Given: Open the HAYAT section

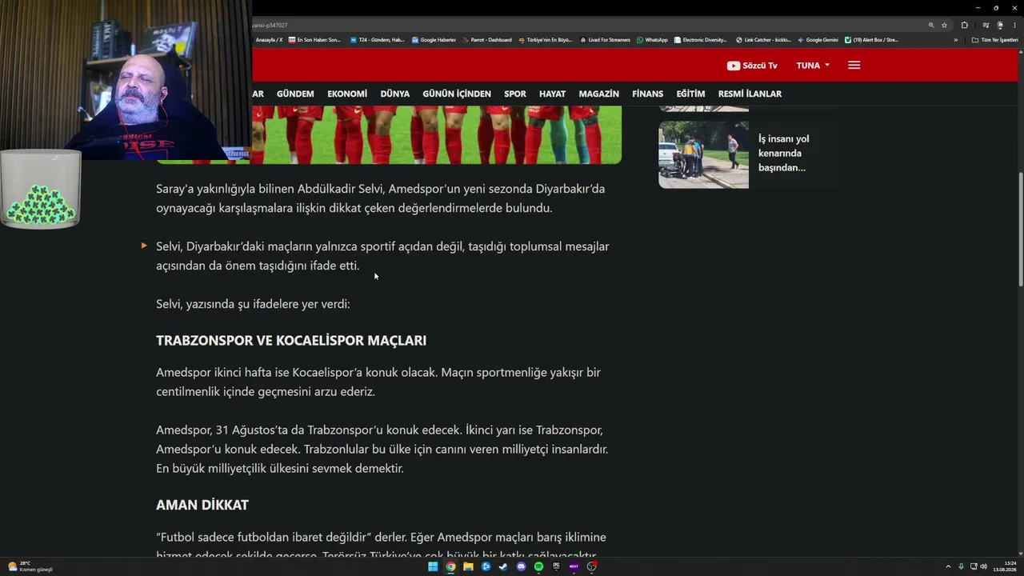Looking at the screenshot, I should (x=552, y=94).
